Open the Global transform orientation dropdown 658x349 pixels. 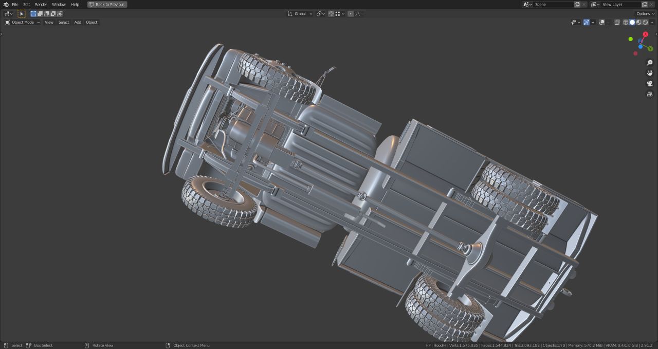[x=300, y=14]
